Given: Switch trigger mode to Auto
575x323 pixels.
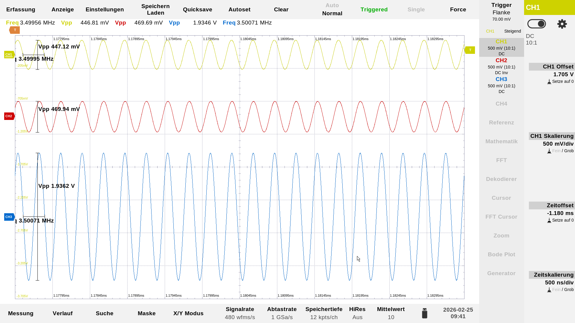Looking at the screenshot, I should (x=332, y=5).
